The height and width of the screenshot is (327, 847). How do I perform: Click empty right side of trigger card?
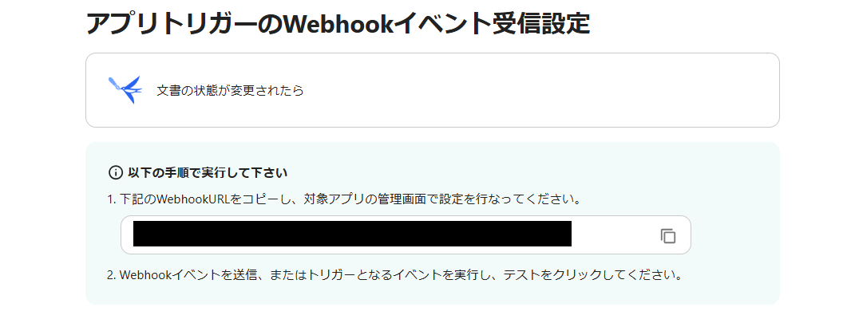pyautogui.click(x=540, y=90)
